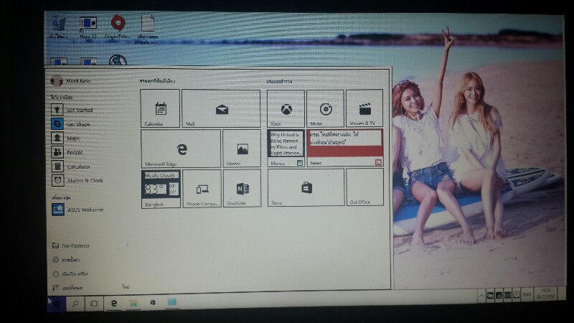Launch the OneNote tile
Screen dimensions: 574x323
pyautogui.click(x=242, y=188)
